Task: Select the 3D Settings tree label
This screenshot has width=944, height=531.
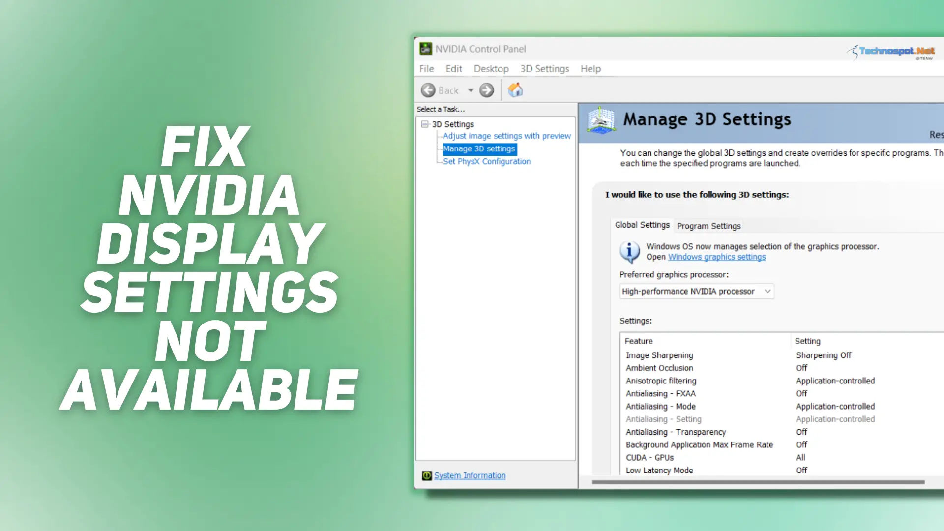Action: click(453, 124)
